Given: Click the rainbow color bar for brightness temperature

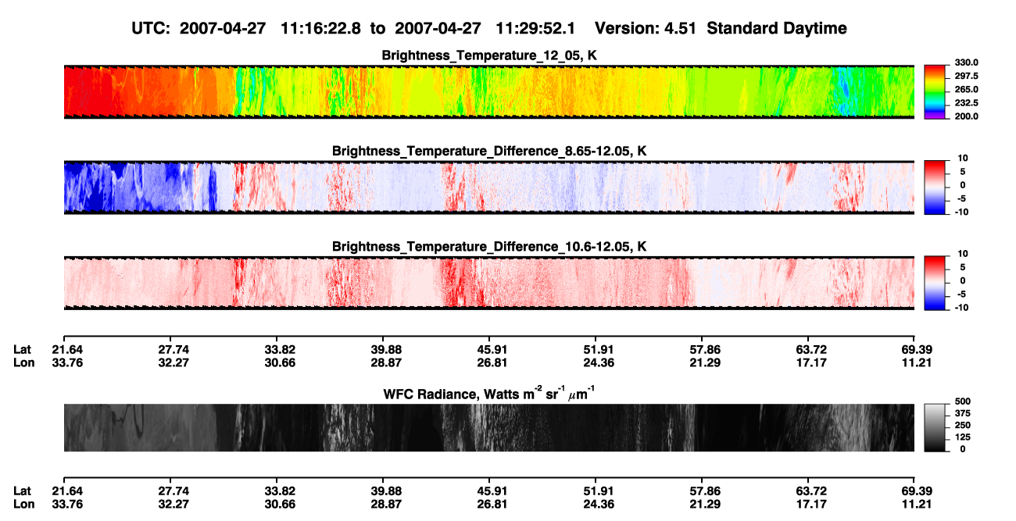Looking at the screenshot, I should tap(934, 91).
